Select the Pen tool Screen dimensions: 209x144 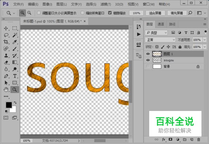pyautogui.click(x=6, y=76)
